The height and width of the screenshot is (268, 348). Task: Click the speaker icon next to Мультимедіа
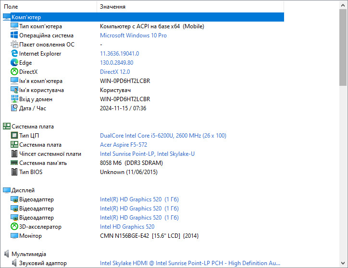pyautogui.click(x=7, y=254)
